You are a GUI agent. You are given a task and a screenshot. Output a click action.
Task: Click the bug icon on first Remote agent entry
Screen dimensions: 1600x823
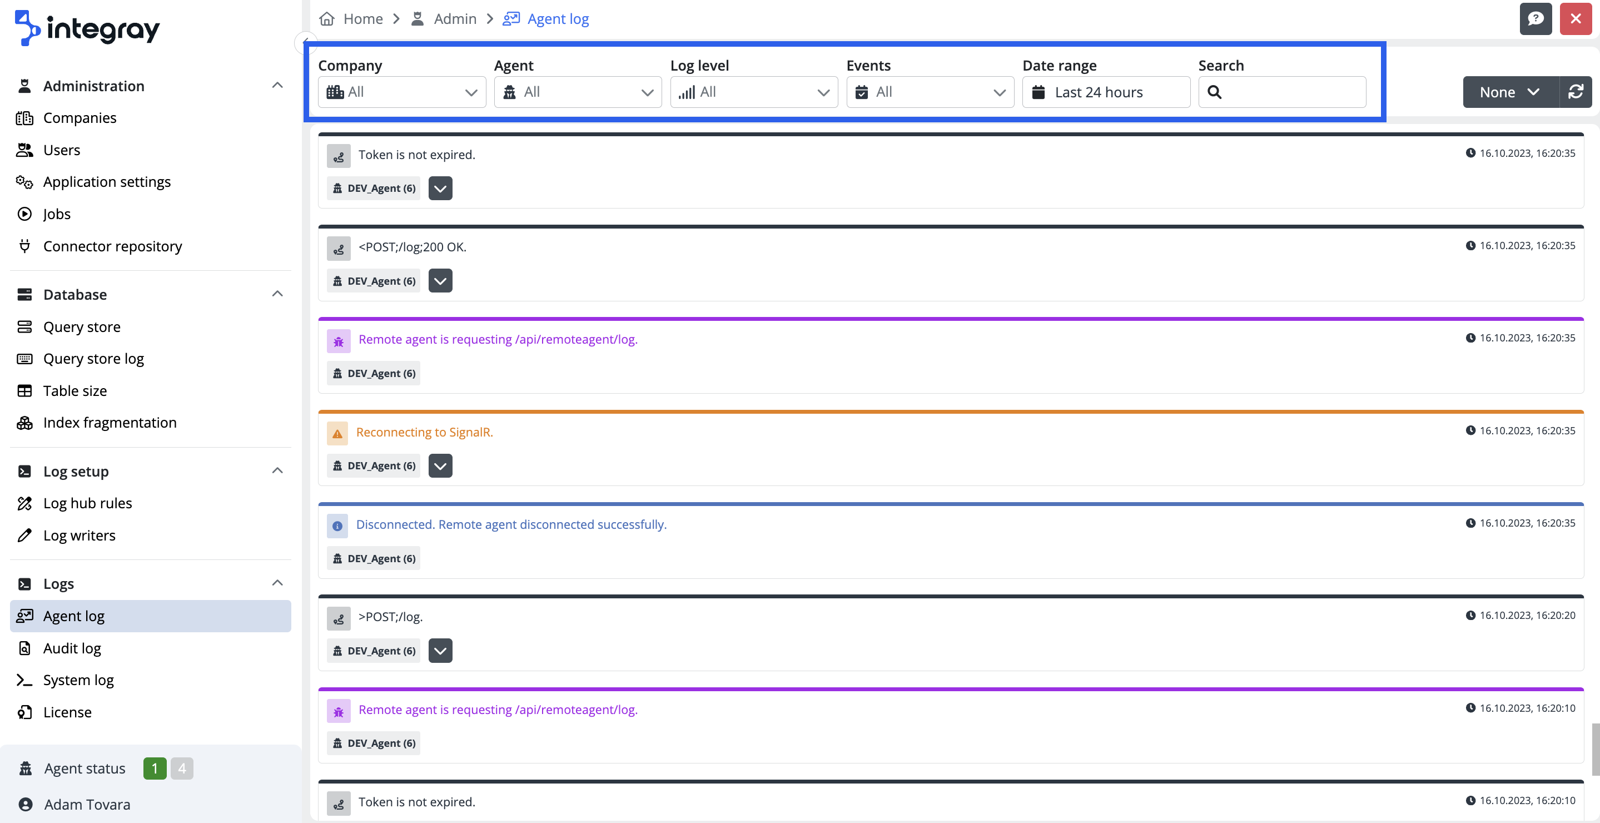point(339,340)
